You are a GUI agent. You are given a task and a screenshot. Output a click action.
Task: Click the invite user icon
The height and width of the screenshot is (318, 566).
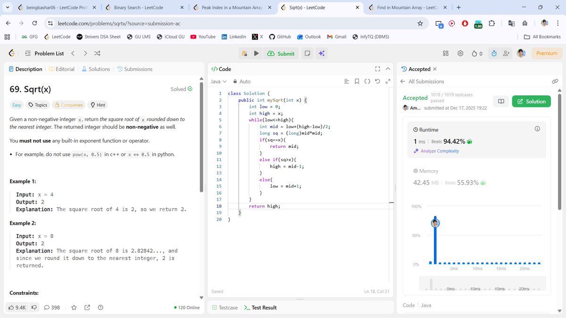tap(506, 53)
